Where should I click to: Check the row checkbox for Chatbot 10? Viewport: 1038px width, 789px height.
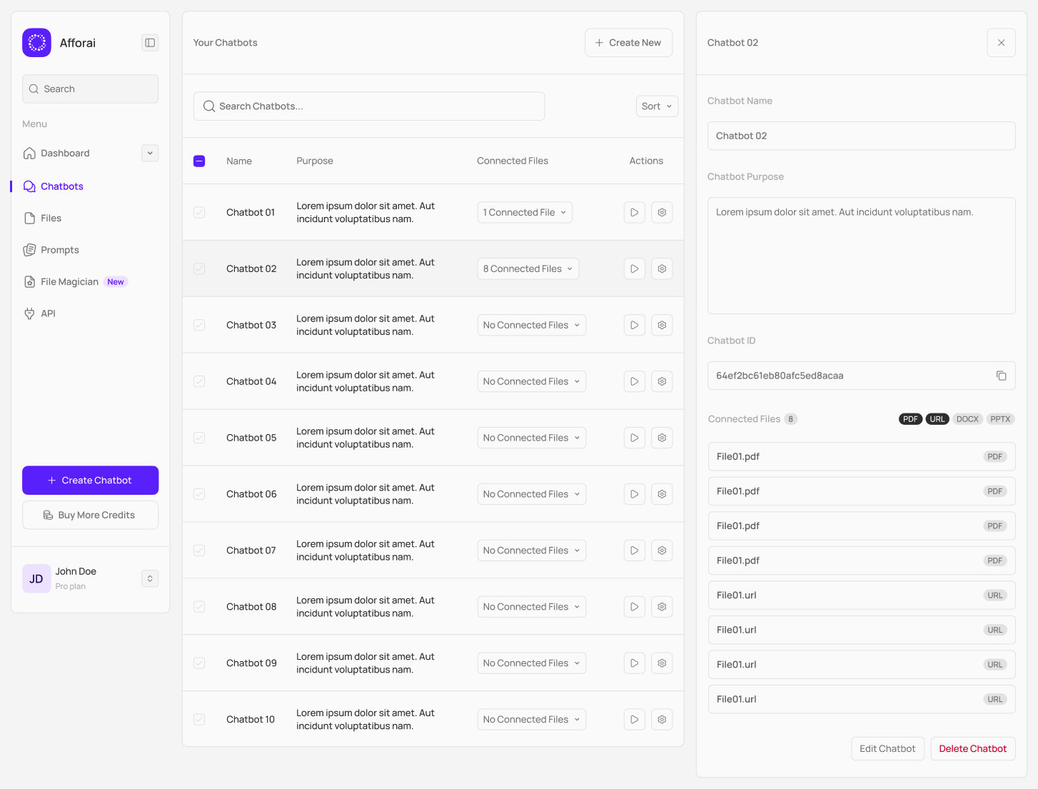199,719
